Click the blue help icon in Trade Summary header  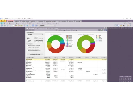point(106,30)
